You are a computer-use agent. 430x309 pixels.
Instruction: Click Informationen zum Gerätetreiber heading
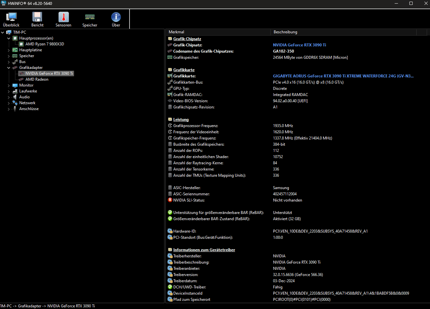204,250
